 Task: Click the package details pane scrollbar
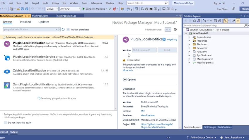point(180,82)
